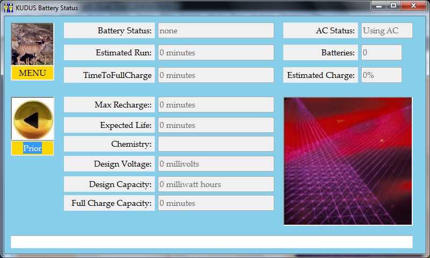Click the Design Voltage field

[x=216, y=164]
